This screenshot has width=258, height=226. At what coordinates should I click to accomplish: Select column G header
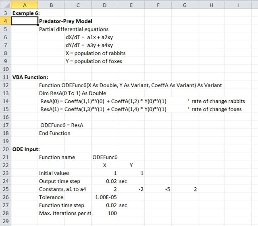(x=184, y=4)
